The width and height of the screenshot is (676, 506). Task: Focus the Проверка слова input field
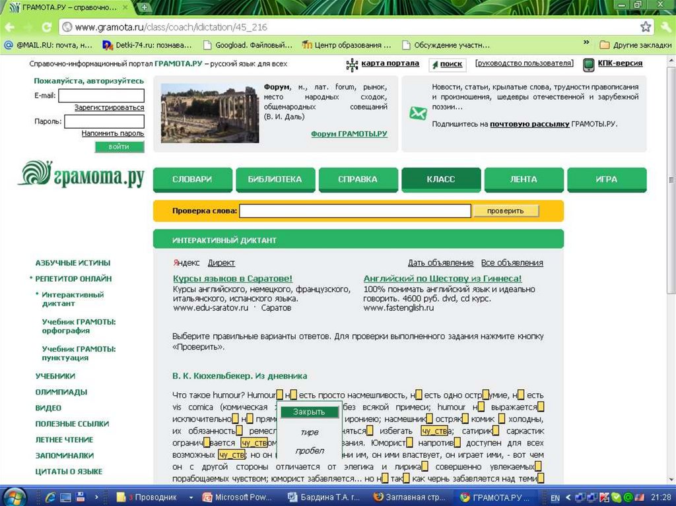[x=355, y=211]
